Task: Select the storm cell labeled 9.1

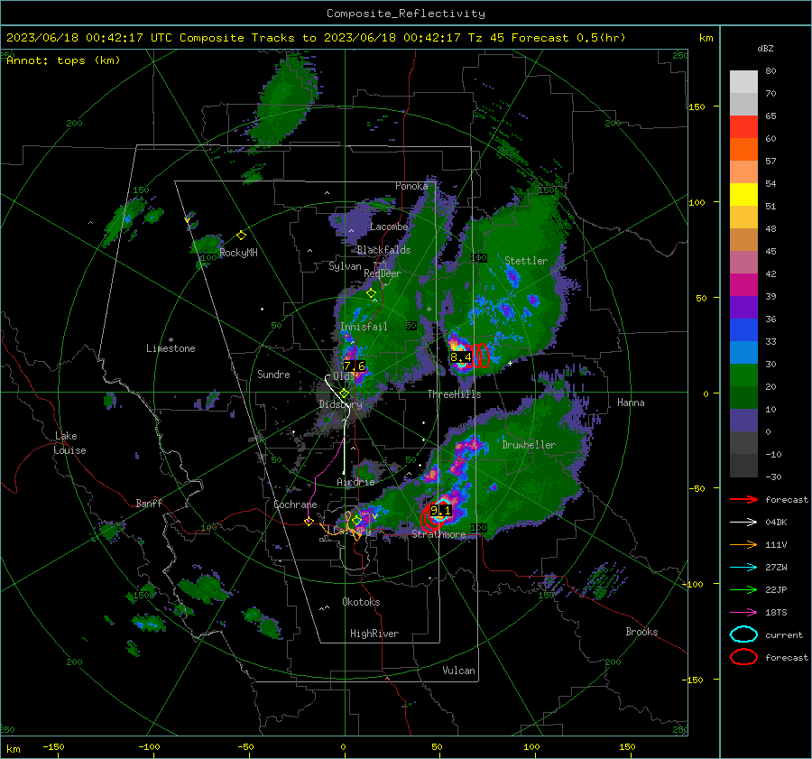Action: click(x=440, y=511)
